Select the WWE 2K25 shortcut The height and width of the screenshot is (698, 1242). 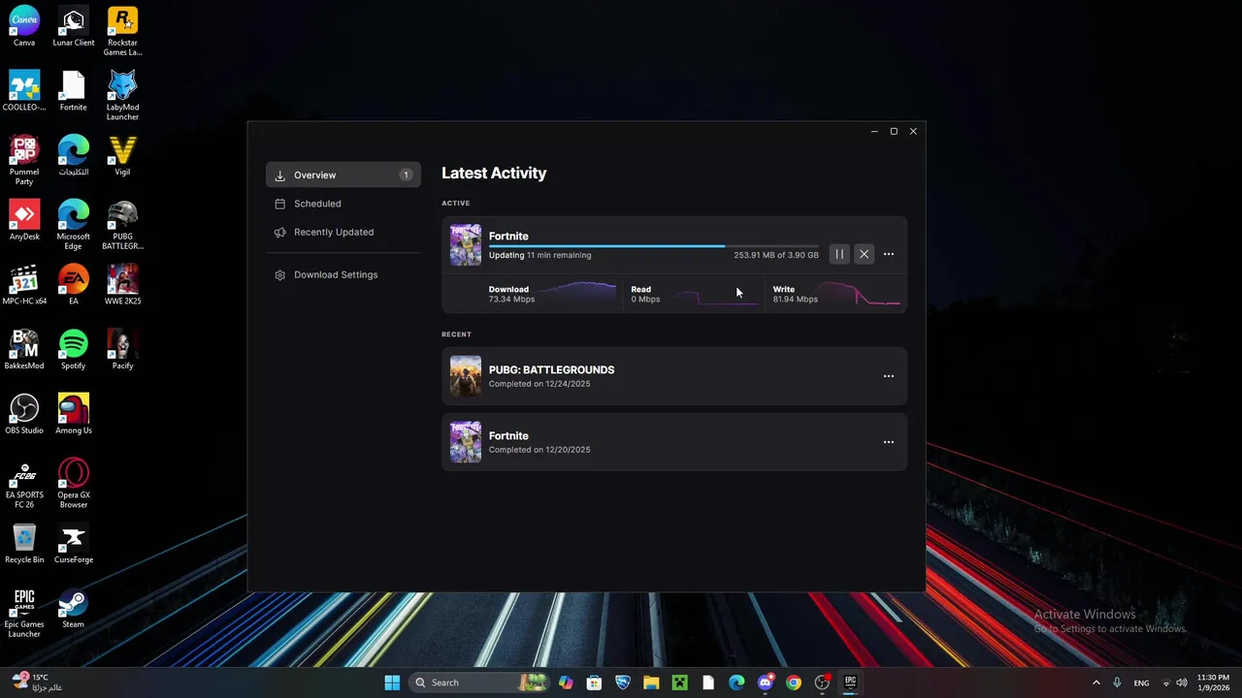[x=122, y=285]
